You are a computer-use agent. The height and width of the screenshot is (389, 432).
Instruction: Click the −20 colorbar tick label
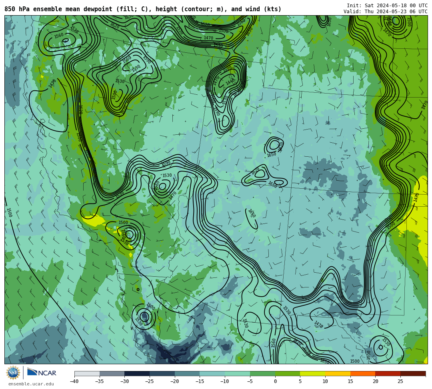click(x=175, y=381)
